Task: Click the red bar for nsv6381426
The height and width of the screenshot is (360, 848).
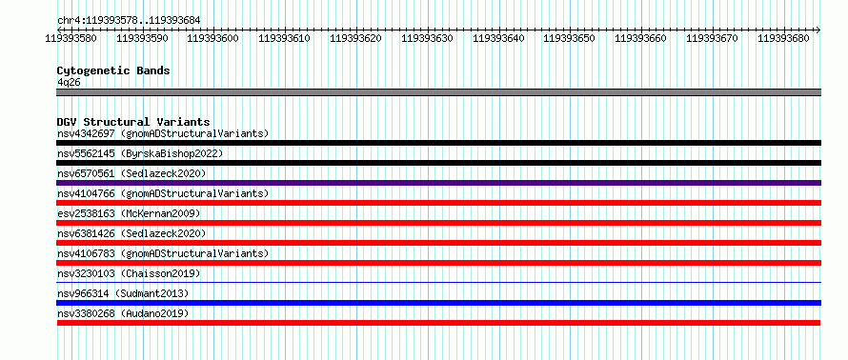Action: [x=438, y=243]
